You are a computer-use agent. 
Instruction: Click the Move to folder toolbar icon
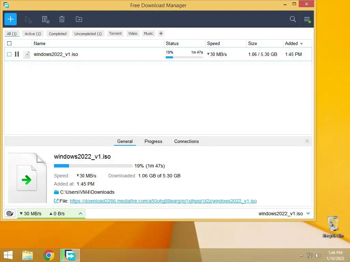click(x=79, y=19)
